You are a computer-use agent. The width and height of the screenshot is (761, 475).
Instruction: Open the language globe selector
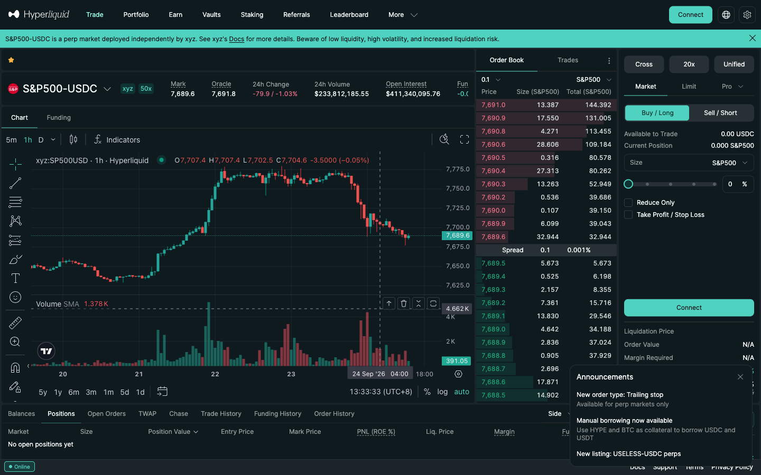[x=726, y=15]
